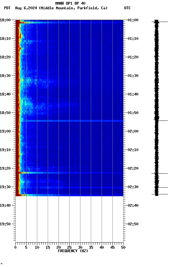Click the 19:10 PDT time label
The image size is (170, 267).
point(5,150)
